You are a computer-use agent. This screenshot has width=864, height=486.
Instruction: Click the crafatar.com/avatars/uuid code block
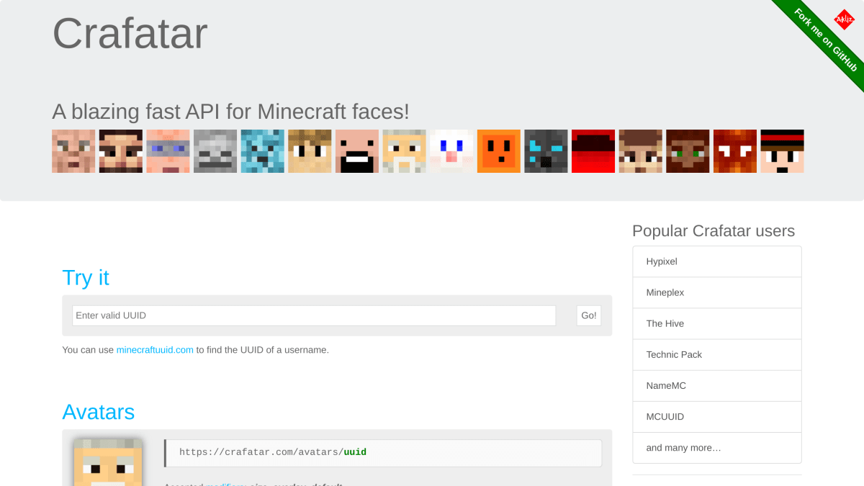(383, 453)
